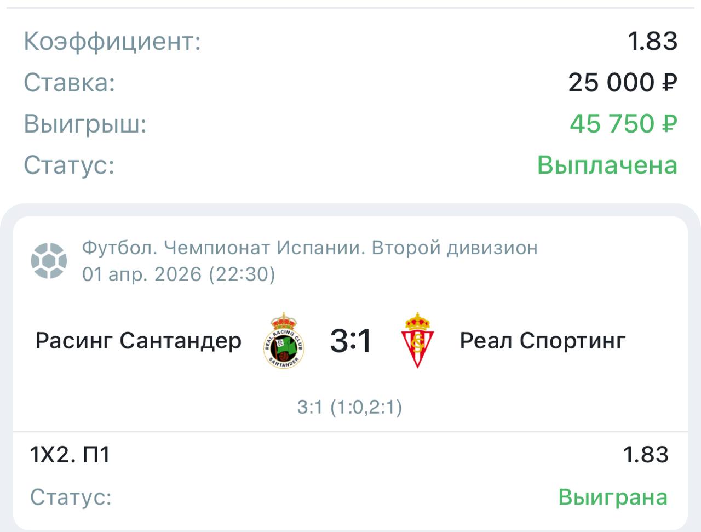Tap the large 3:1 match score
The image size is (701, 532).
[x=350, y=341]
